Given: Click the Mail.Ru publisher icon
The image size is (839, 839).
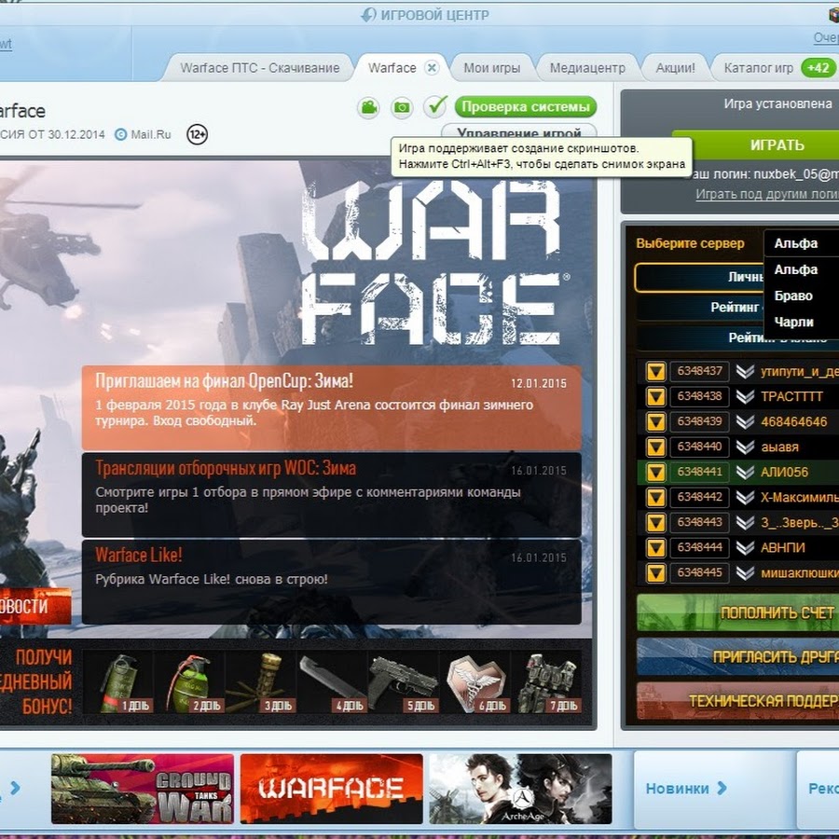Looking at the screenshot, I should click(x=120, y=134).
